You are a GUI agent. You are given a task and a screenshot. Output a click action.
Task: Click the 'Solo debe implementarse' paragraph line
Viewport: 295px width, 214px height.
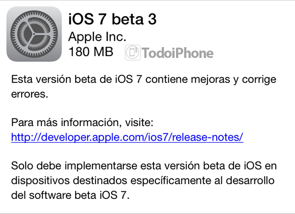click(144, 166)
